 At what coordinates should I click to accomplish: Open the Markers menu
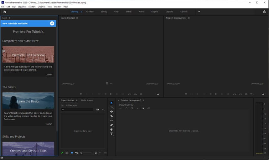pyautogui.click(x=32, y=7)
